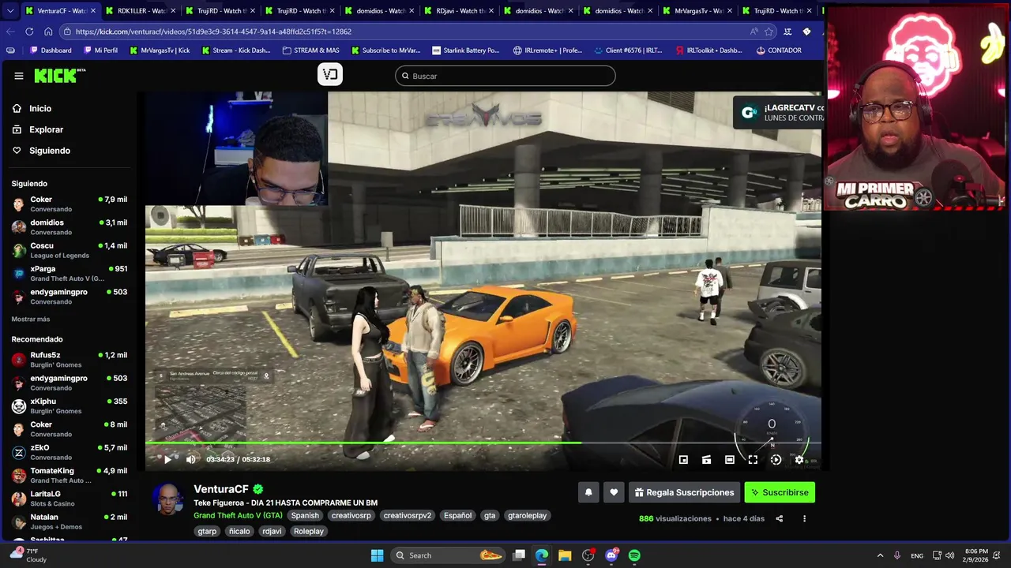Viewport: 1011px width, 568px height.
Task: Open xKiphu recommended channel
Action: (70, 405)
